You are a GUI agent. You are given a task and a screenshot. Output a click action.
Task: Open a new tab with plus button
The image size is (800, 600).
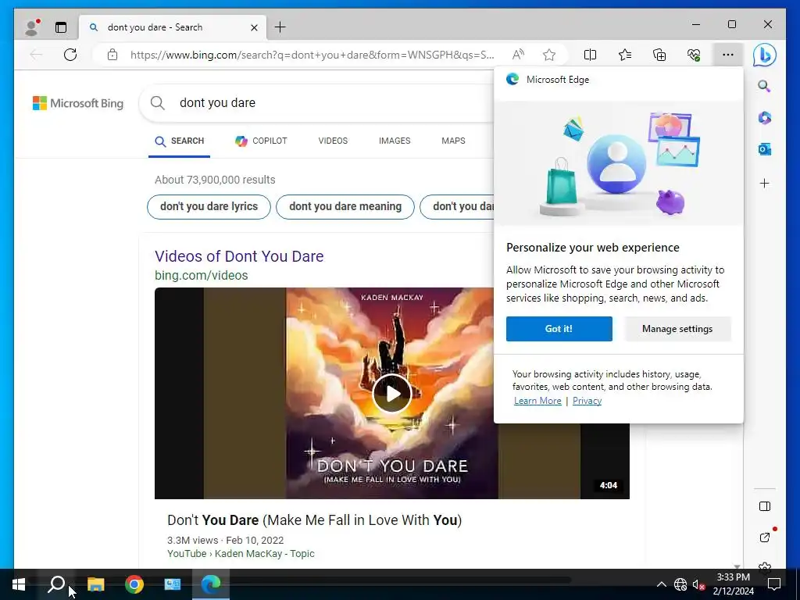click(280, 27)
